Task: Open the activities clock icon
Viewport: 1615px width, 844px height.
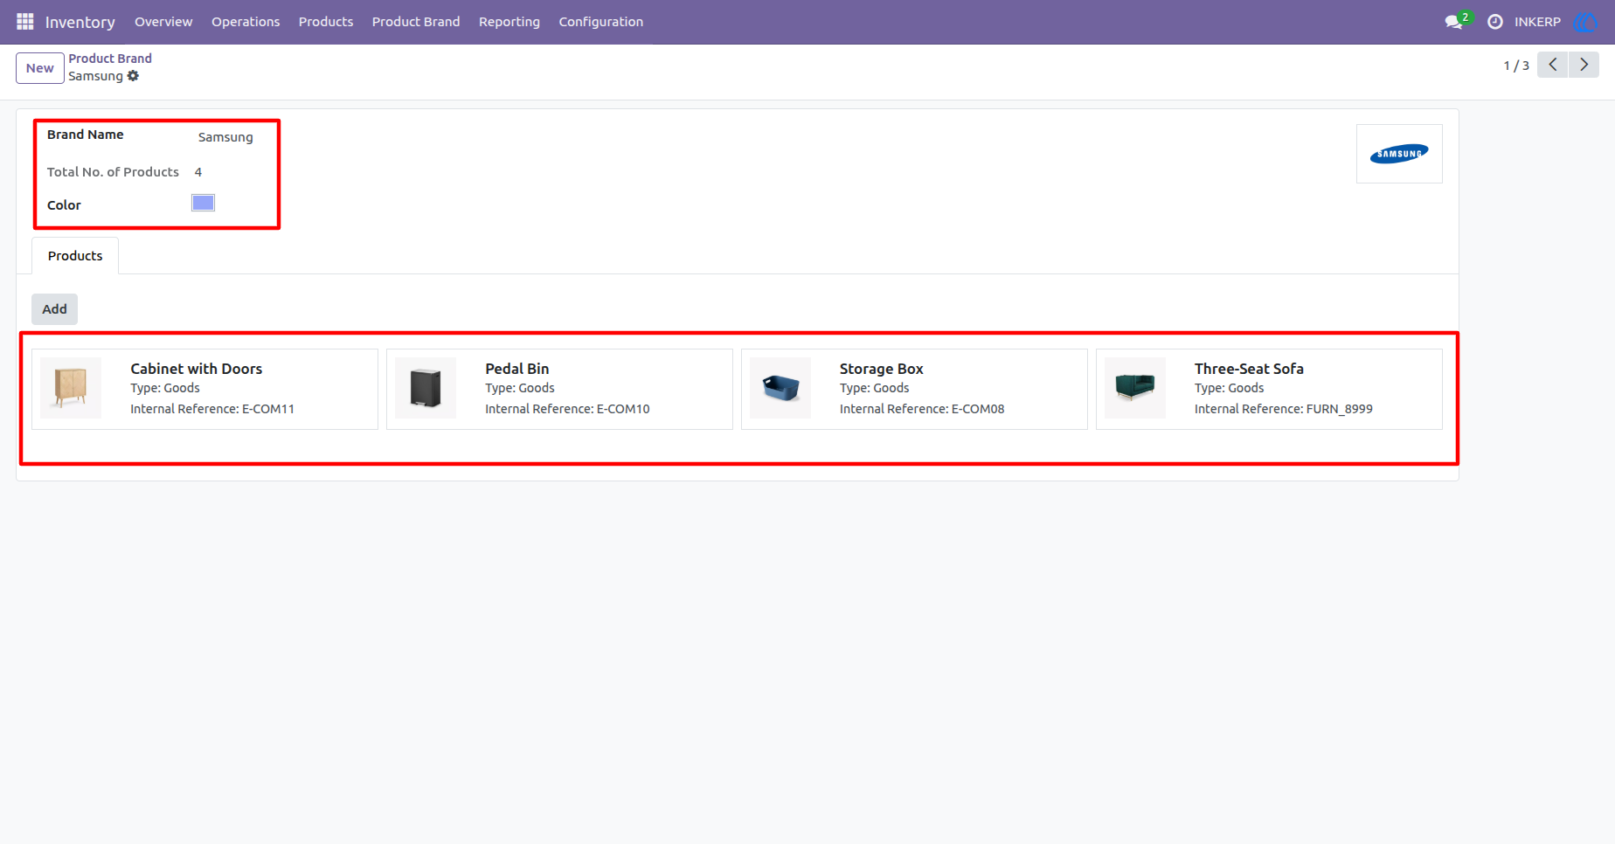Action: [1495, 22]
